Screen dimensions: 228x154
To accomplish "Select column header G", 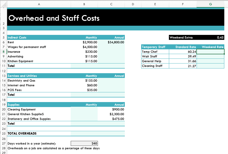I will [210, 4].
